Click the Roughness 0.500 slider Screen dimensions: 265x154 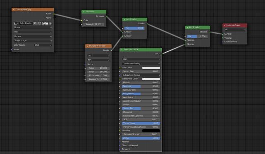pyautogui.click(x=141, y=94)
